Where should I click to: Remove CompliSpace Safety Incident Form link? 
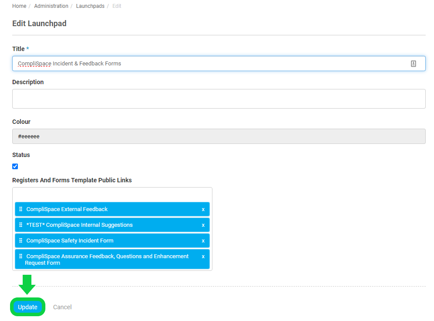203,241
